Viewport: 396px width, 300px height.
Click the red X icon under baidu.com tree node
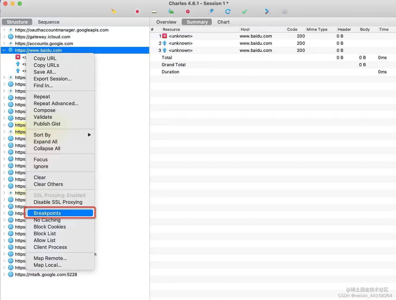coord(18,57)
